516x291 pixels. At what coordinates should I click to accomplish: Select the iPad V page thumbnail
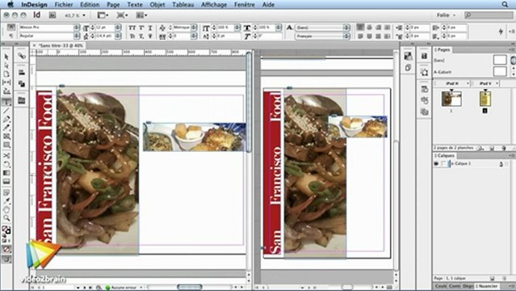point(485,99)
